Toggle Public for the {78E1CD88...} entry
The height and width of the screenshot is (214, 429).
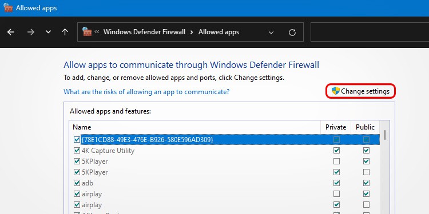click(366, 139)
